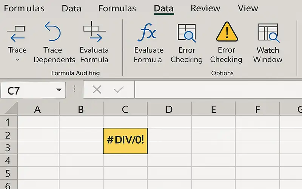Open the Watch Window

[x=268, y=33]
